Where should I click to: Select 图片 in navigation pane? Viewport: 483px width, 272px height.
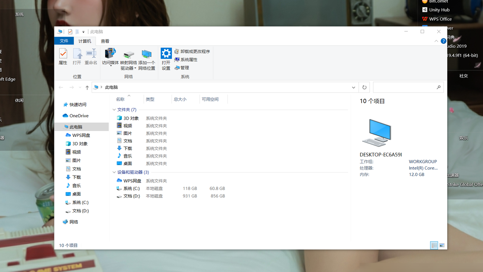[x=73, y=161]
